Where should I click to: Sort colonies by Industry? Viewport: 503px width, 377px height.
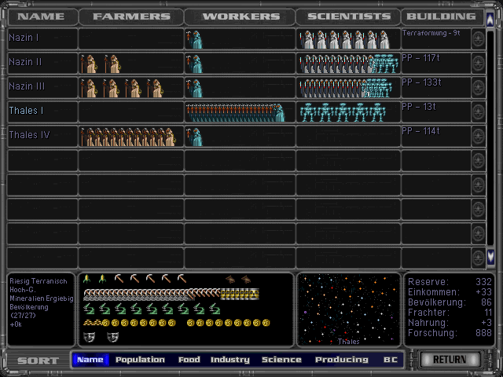click(x=230, y=360)
